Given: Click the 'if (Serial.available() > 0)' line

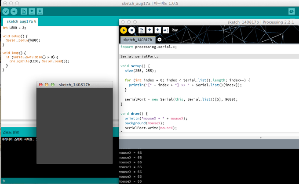Looking at the screenshot, I should coord(32,57).
